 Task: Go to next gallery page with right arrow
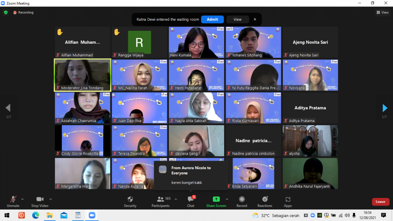pyautogui.click(x=385, y=108)
